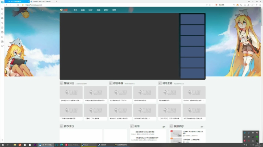Image resolution: width=263 pixels, height=147 pixels.
Task: Open the orange game controller toolbar icon
Action: pos(237,5)
